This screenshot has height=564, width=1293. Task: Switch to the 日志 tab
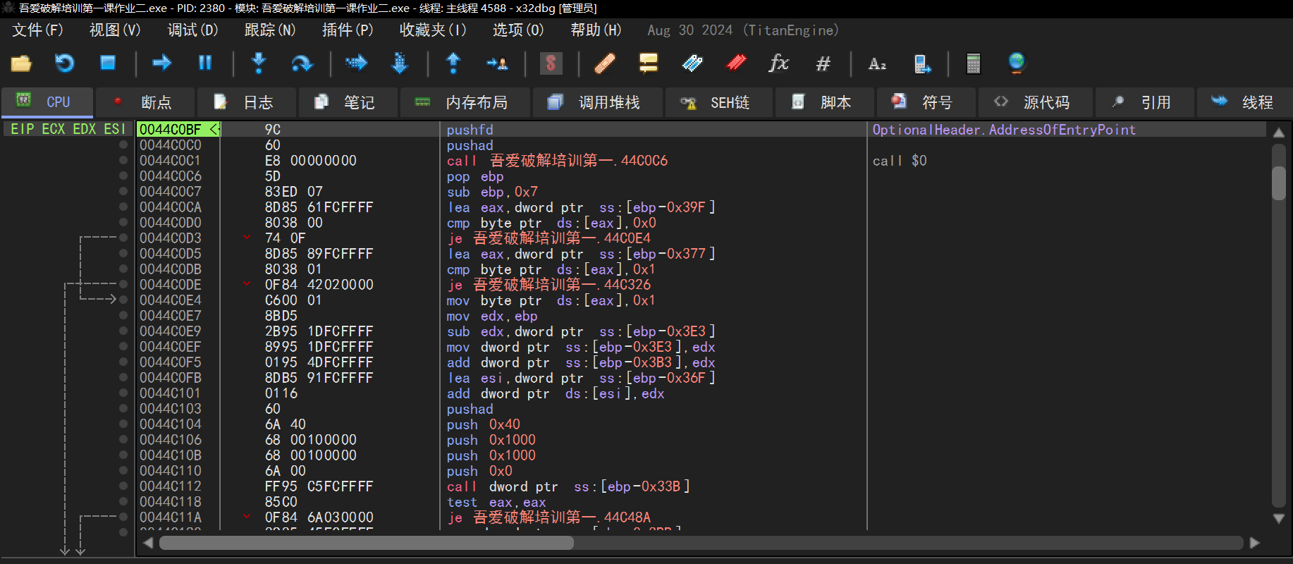click(246, 102)
